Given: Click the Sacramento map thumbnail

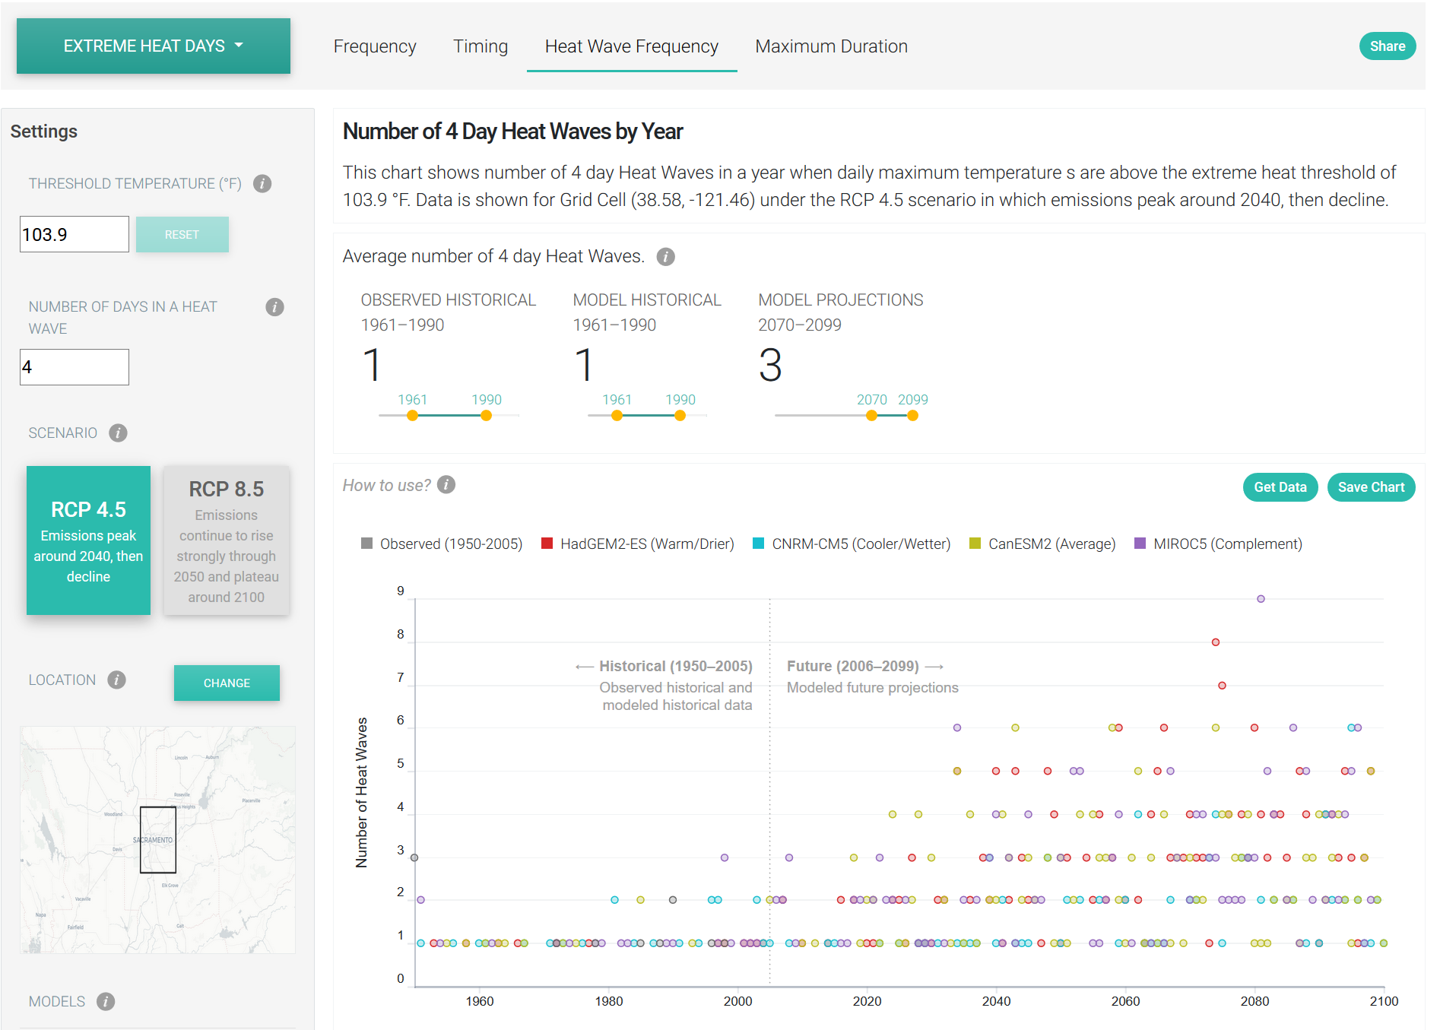Looking at the screenshot, I should [157, 839].
